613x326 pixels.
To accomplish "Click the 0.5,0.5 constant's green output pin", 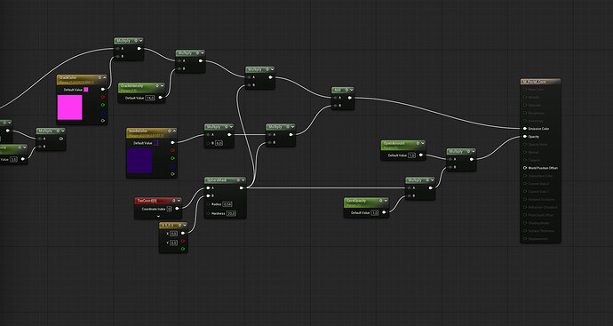I will [183, 249].
